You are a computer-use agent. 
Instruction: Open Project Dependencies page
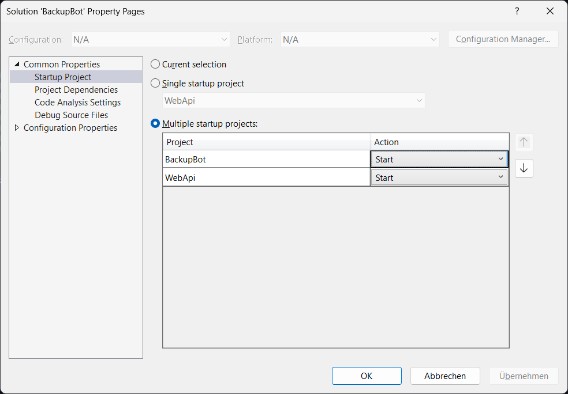coord(76,90)
